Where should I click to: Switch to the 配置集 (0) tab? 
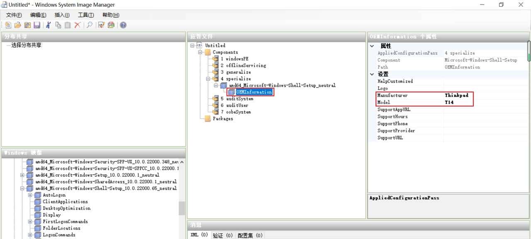click(250, 235)
